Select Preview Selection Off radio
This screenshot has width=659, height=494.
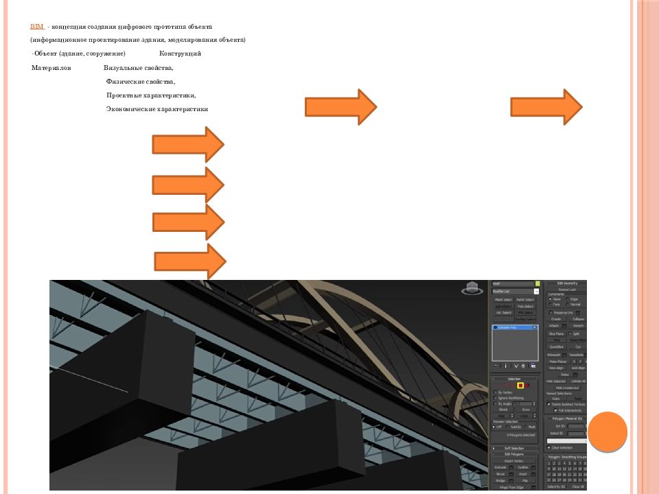tap(494, 427)
